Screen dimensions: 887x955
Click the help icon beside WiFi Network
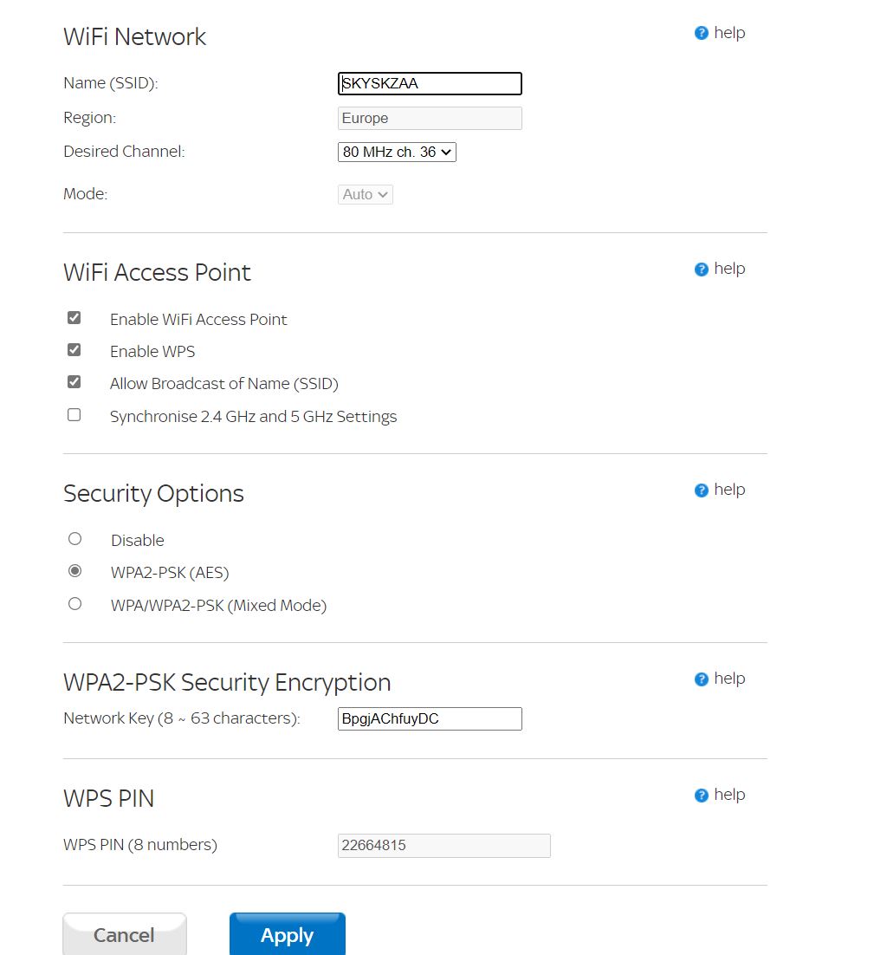[702, 33]
